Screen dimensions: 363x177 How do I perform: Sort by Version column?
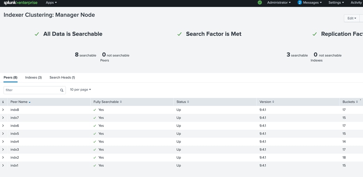[x=267, y=102]
